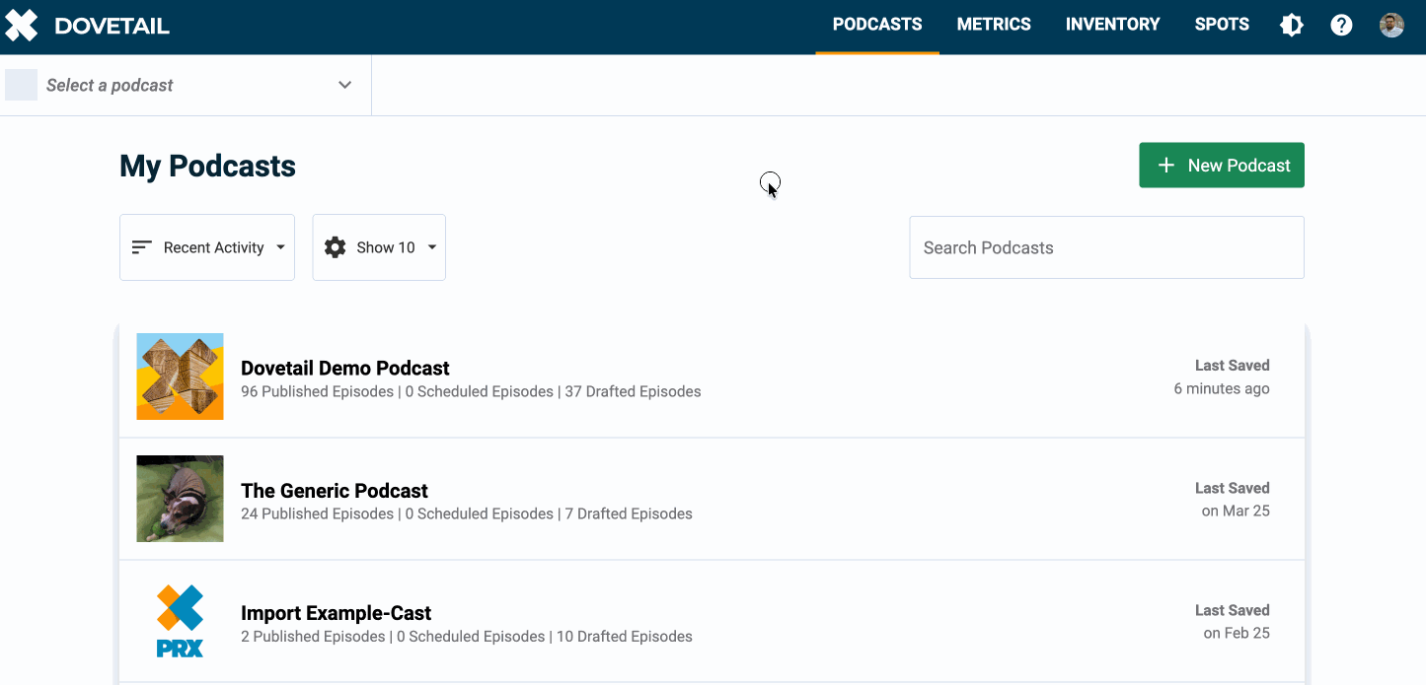Click the plus icon on New Podcast

[1165, 166]
